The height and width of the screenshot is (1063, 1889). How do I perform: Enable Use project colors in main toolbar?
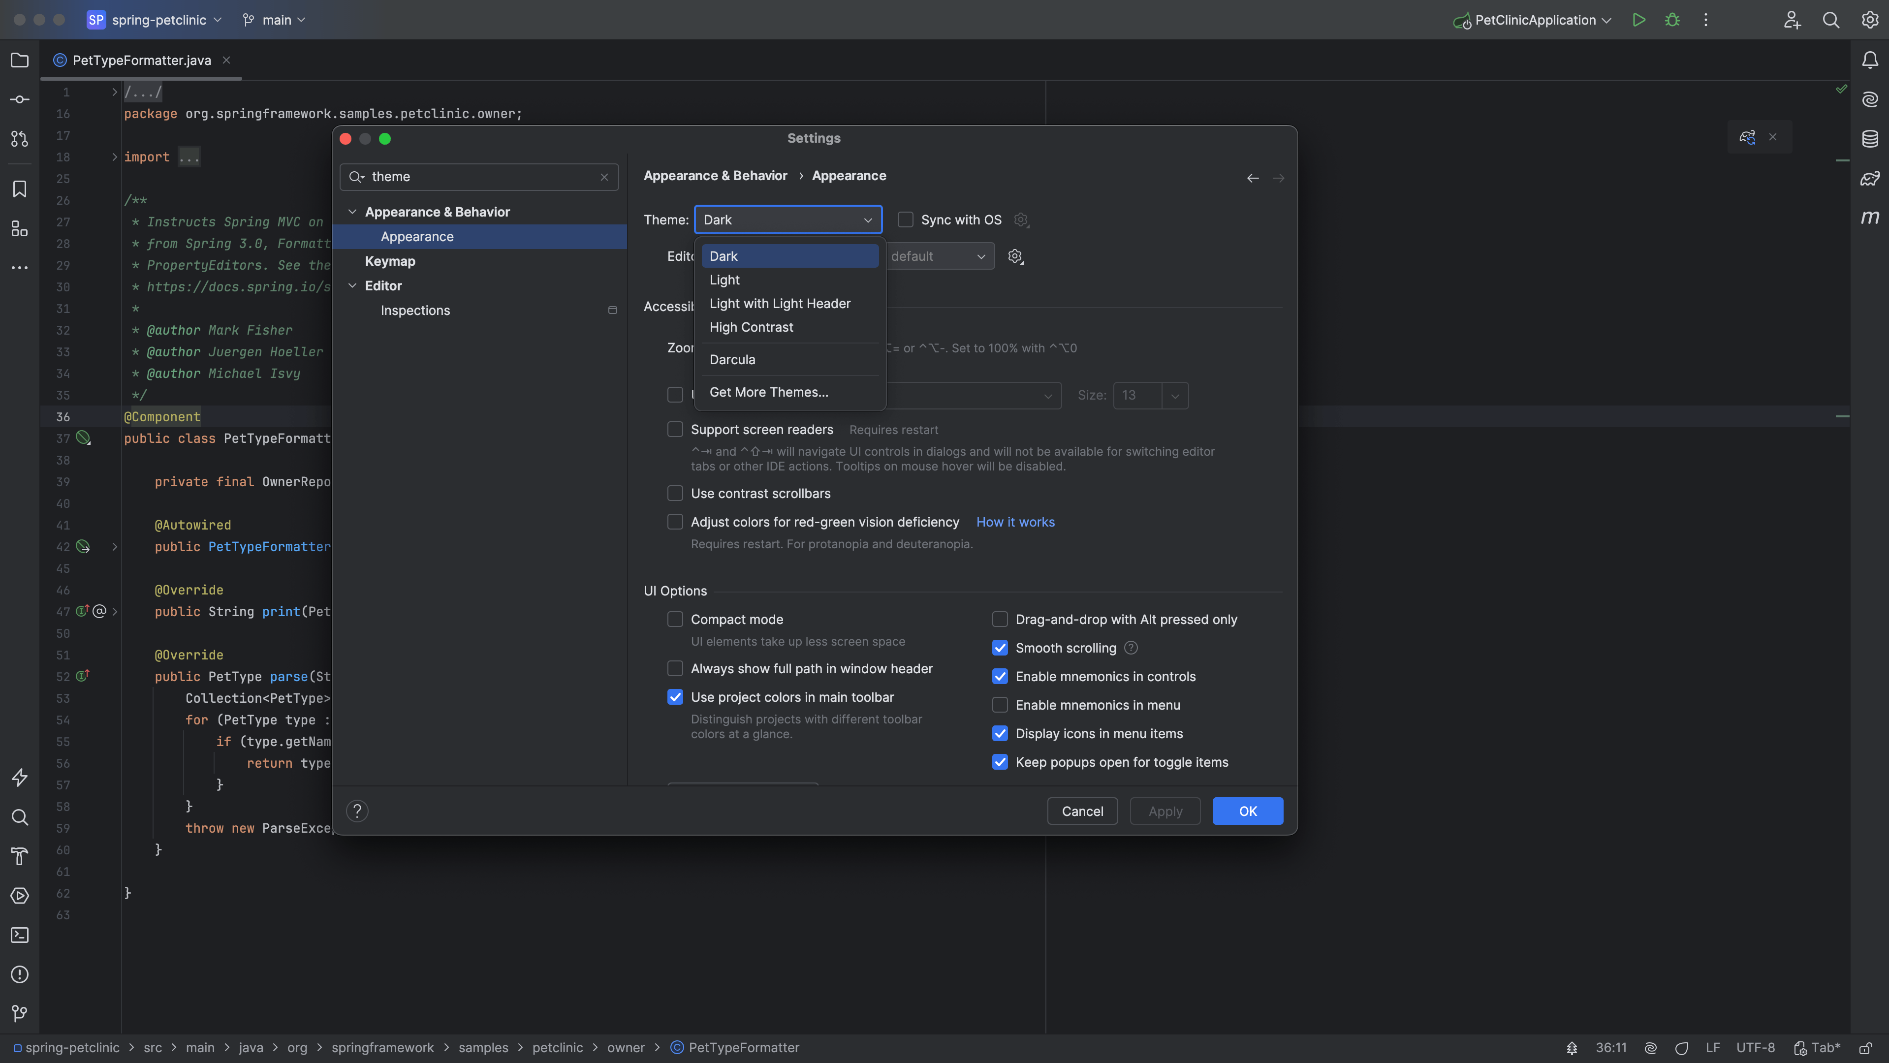(676, 697)
